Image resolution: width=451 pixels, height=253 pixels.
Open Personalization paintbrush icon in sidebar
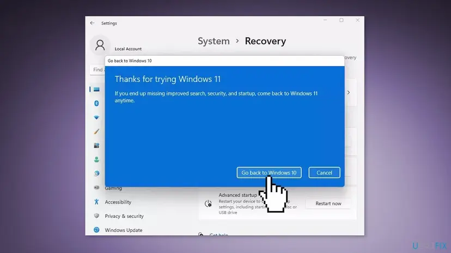coord(96,131)
